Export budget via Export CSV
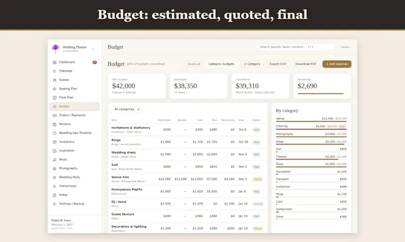The width and height of the screenshot is (405, 242). (278, 64)
